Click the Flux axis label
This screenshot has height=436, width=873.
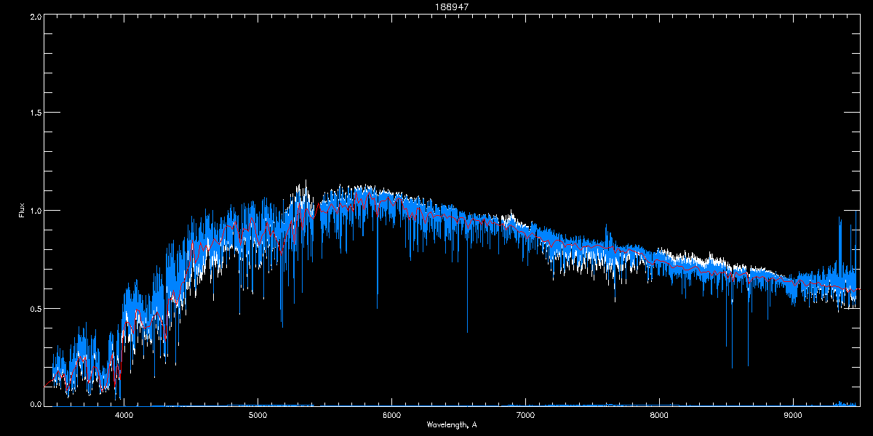point(22,211)
